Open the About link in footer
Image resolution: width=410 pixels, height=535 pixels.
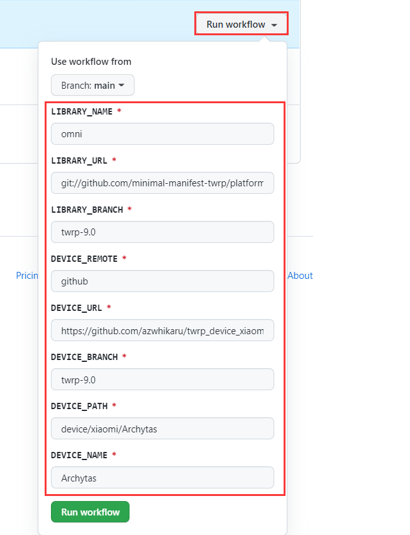point(300,276)
